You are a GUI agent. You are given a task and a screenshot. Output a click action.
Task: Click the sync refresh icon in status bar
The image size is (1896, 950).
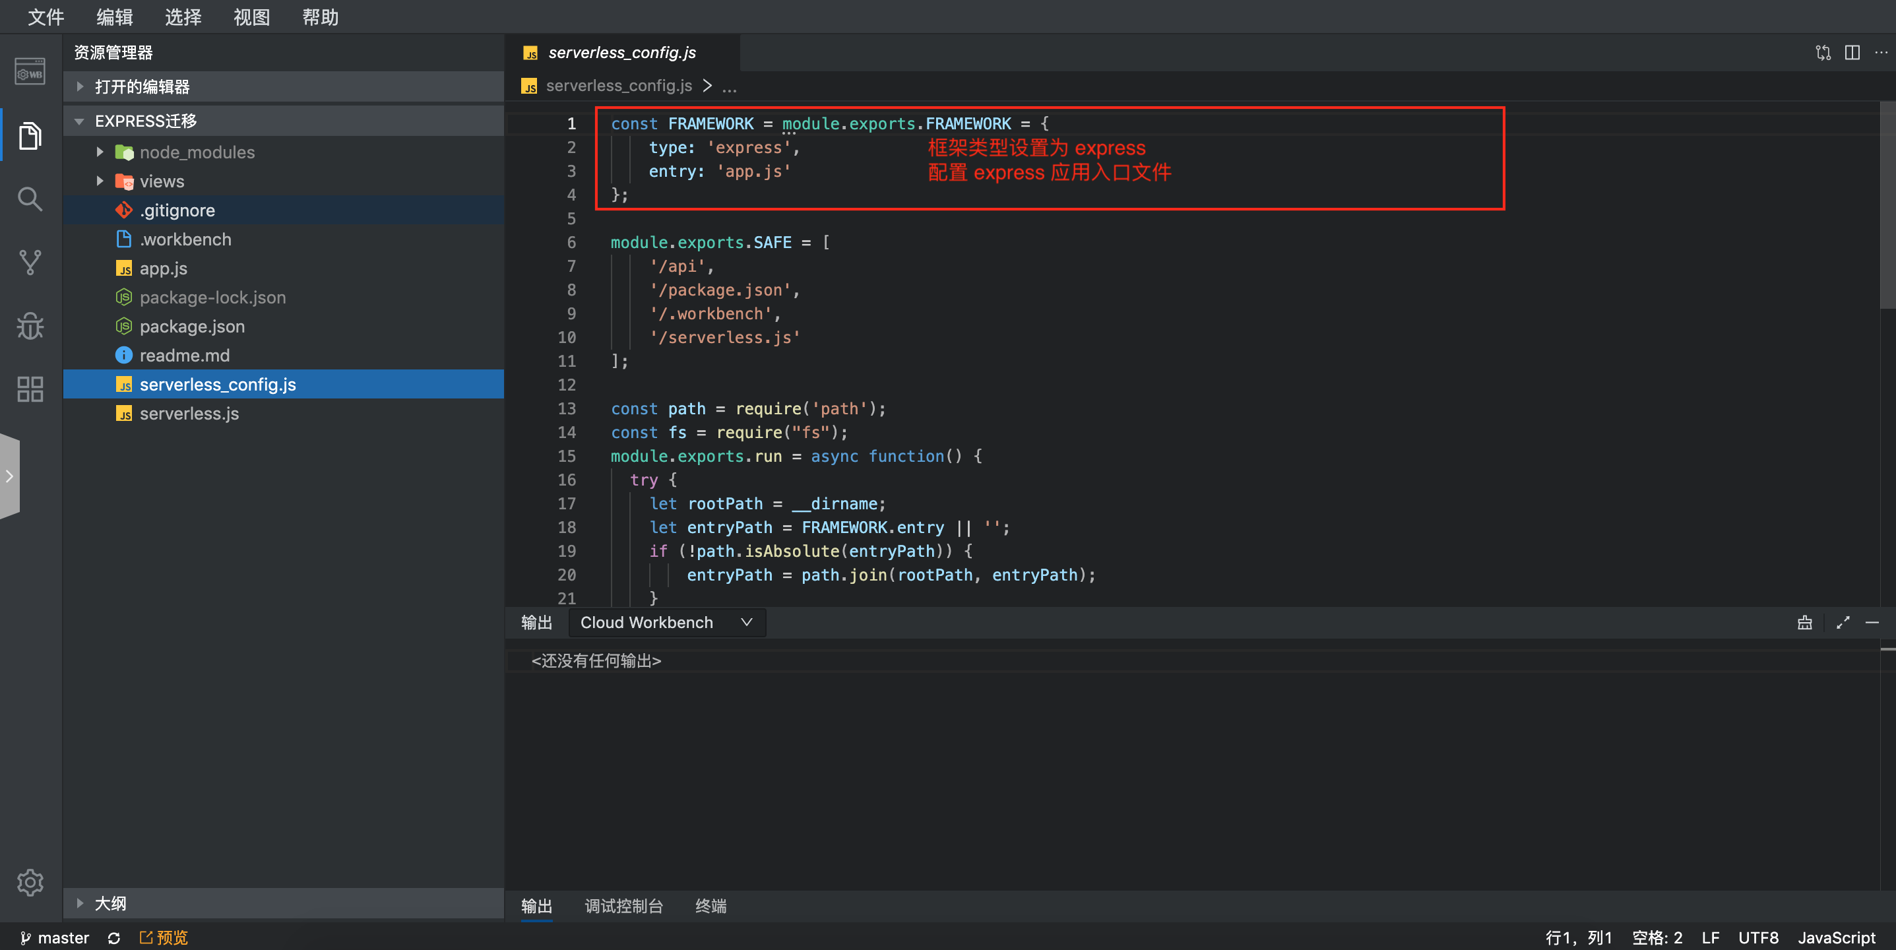coord(114,937)
